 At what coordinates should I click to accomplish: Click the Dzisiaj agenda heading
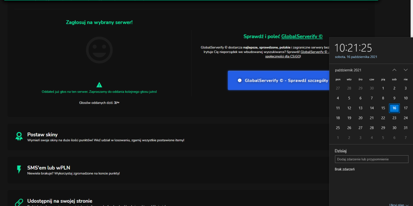340,151
